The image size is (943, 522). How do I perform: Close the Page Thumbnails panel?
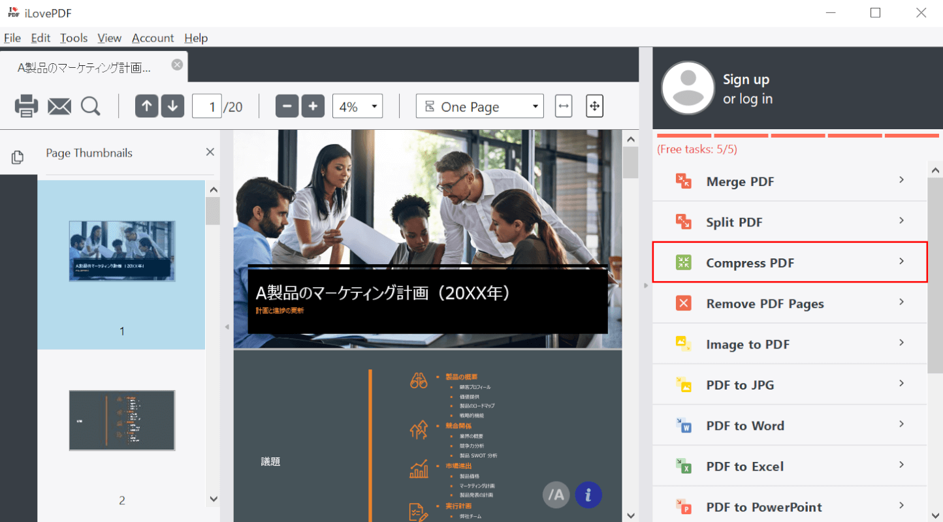pos(210,152)
